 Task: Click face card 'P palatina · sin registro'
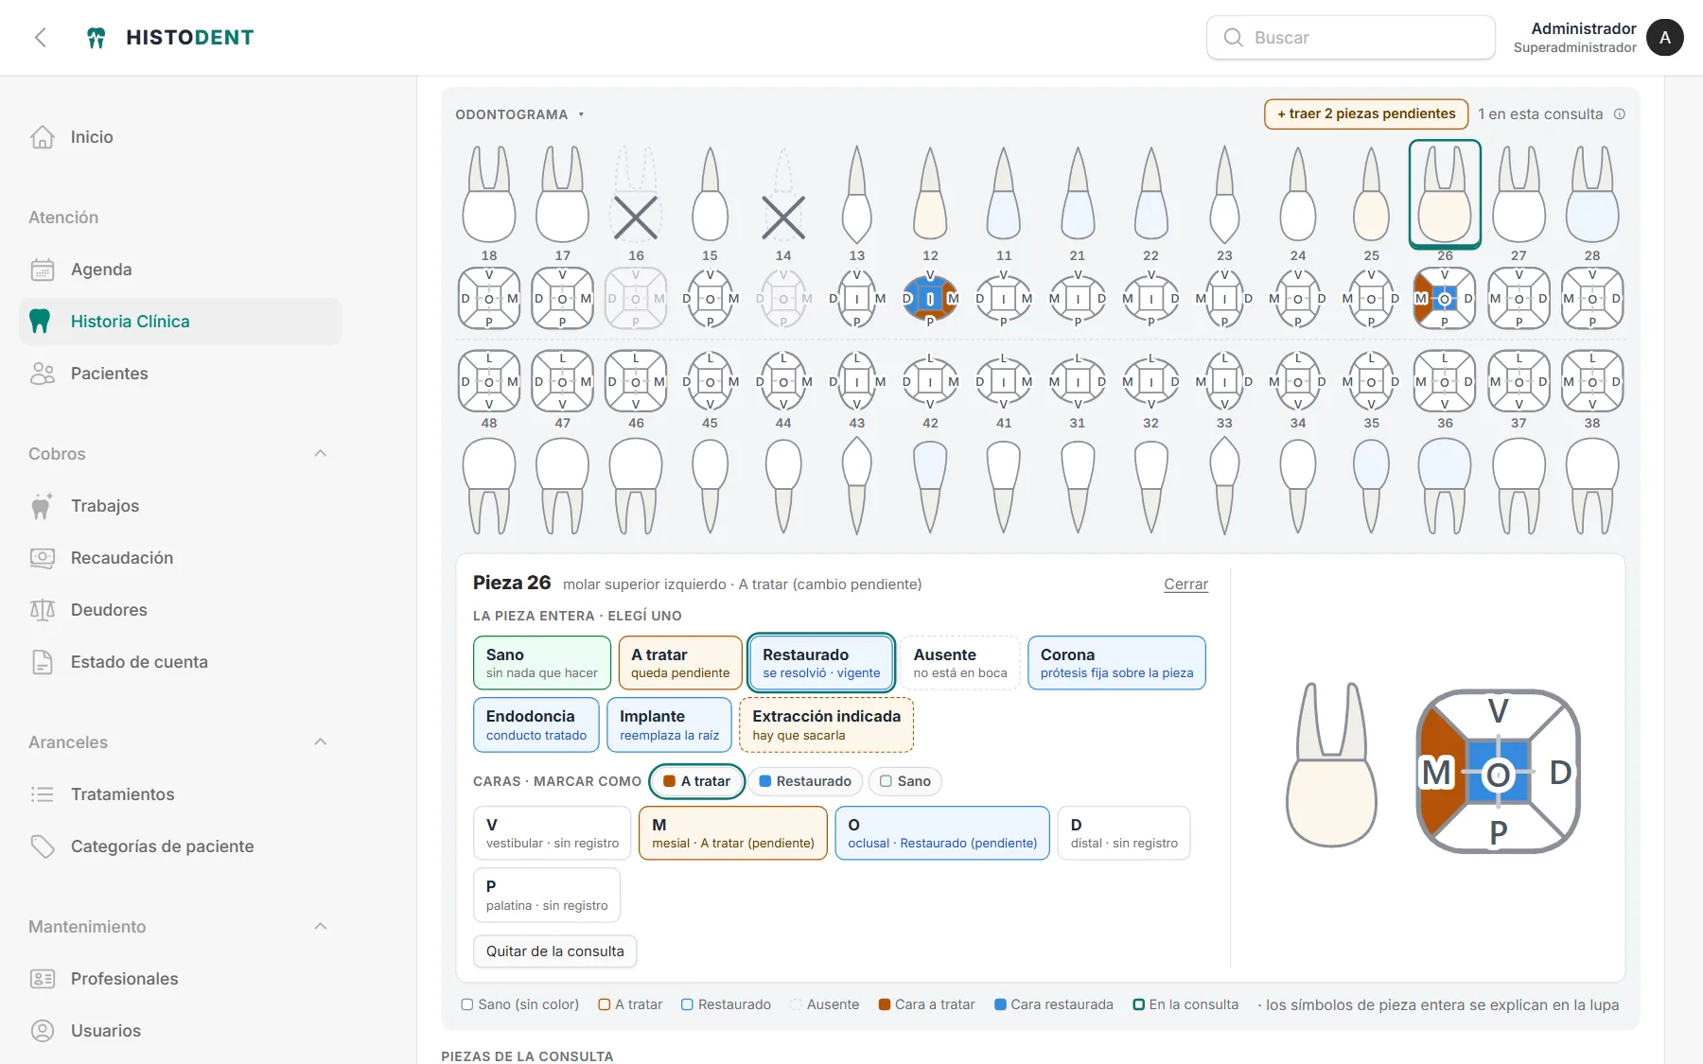(x=547, y=895)
